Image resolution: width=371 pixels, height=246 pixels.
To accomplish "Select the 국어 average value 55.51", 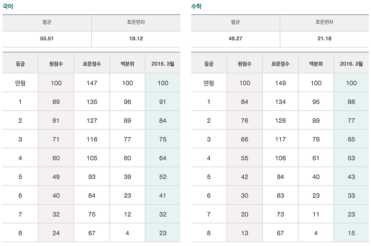I will pyautogui.click(x=46, y=39).
